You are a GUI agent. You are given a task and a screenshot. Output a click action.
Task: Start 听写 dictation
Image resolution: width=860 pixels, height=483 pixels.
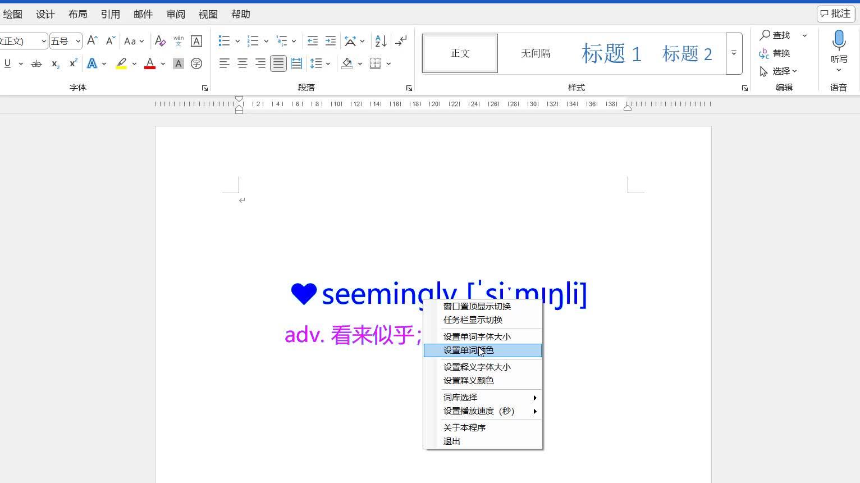coord(839,51)
